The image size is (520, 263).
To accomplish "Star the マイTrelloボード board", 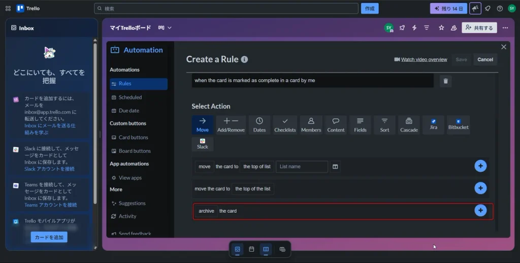I will click(441, 28).
